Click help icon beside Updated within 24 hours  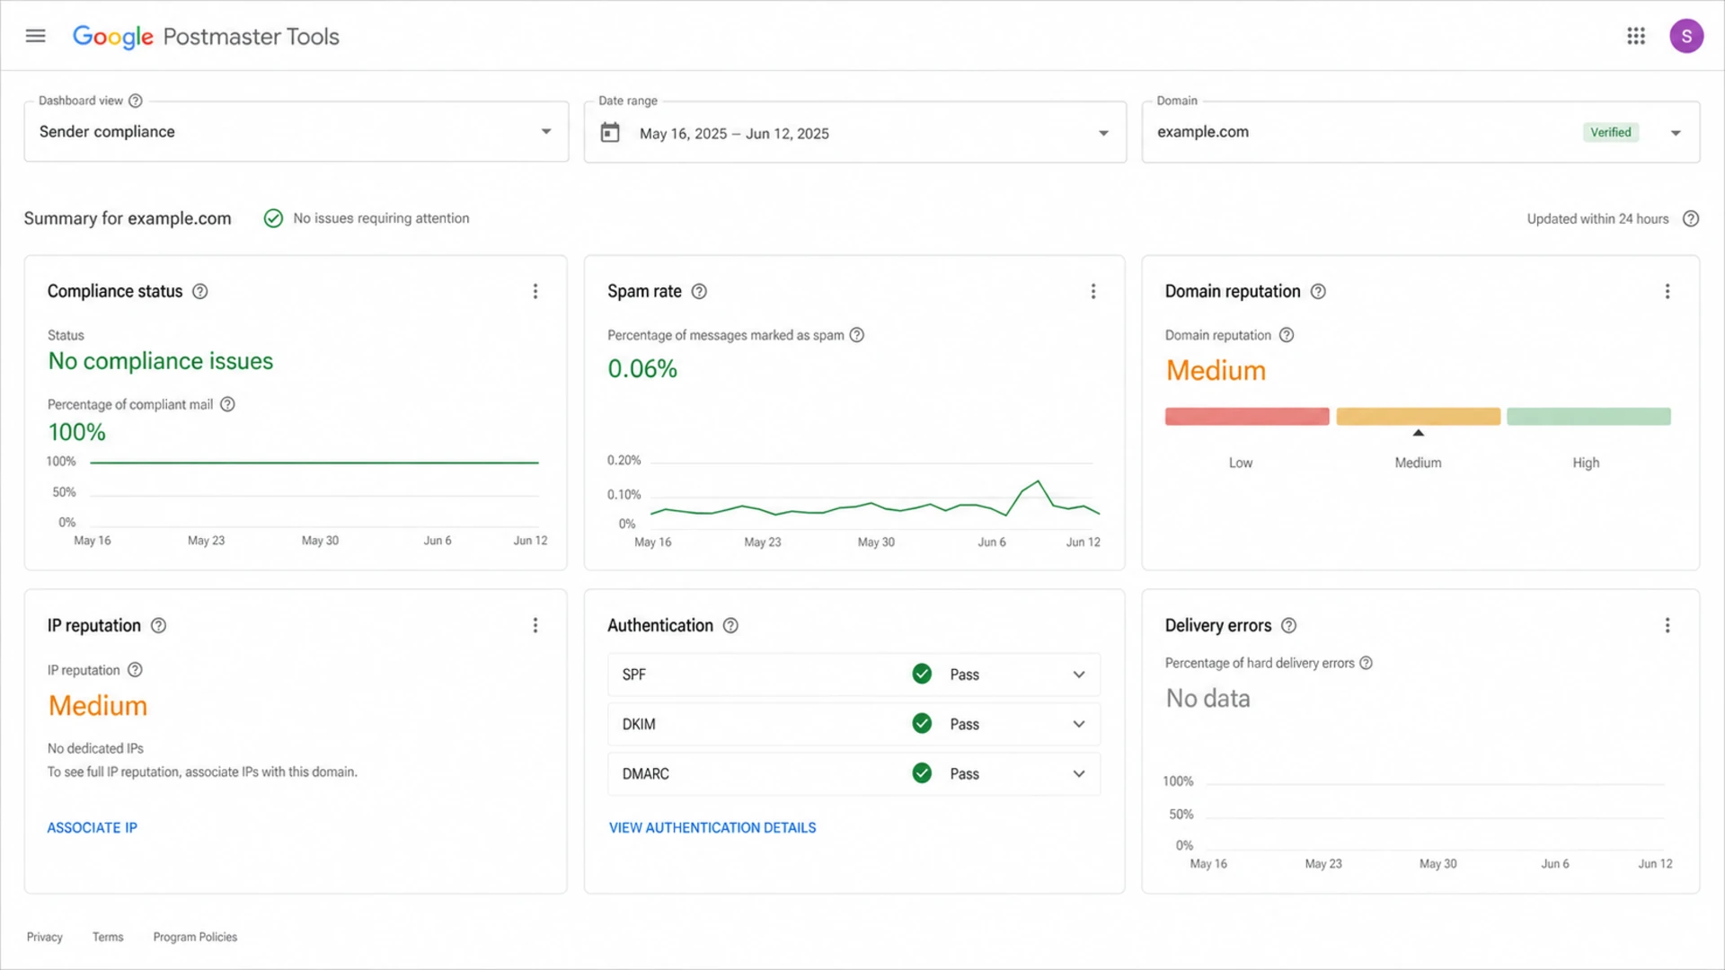(1691, 218)
